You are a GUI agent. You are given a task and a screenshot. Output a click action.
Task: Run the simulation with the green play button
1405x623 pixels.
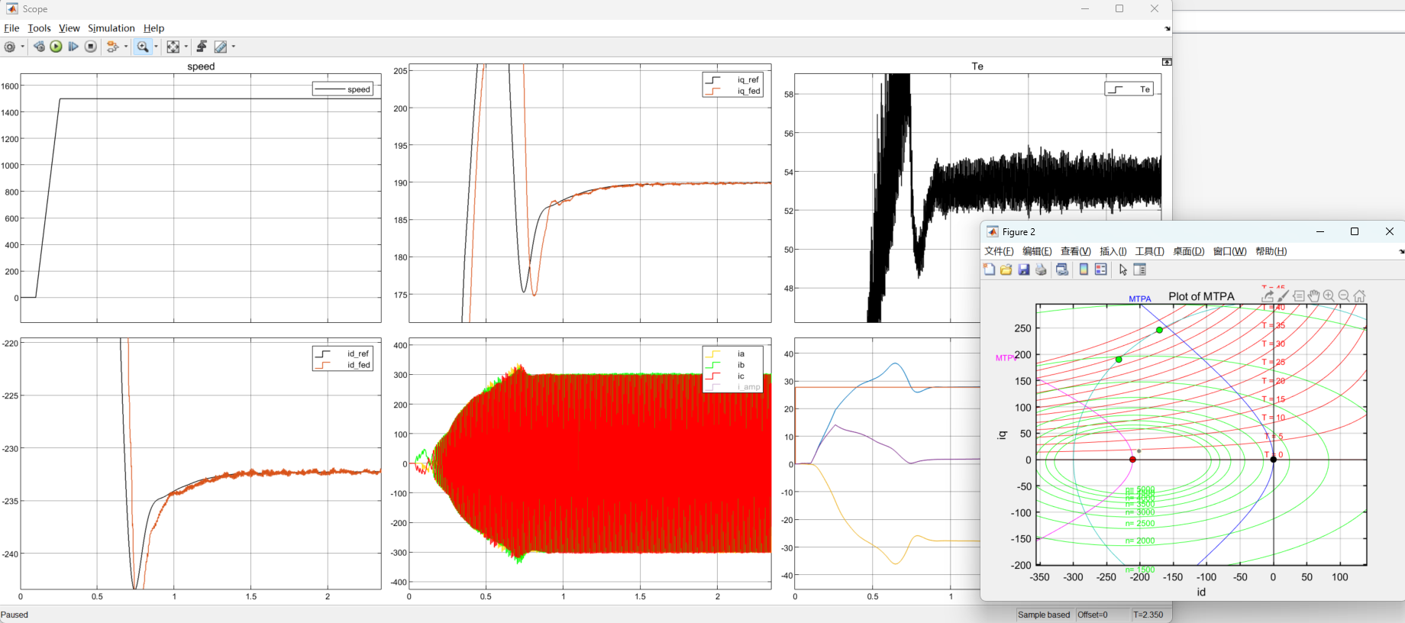[57, 47]
